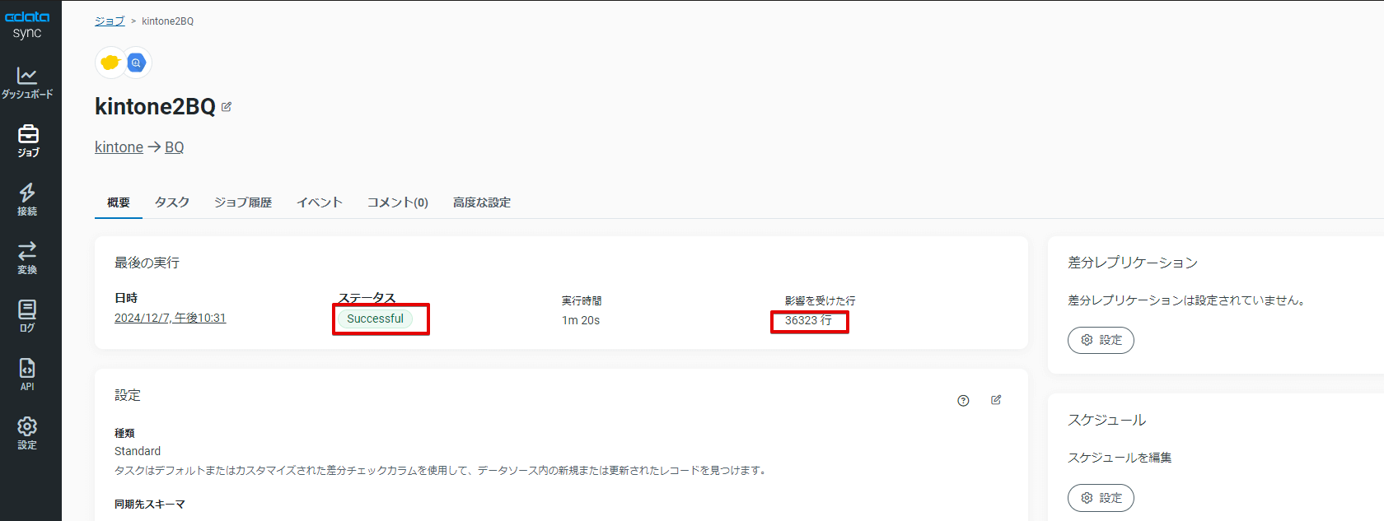Click the 36323 行 affected rows value

(808, 320)
